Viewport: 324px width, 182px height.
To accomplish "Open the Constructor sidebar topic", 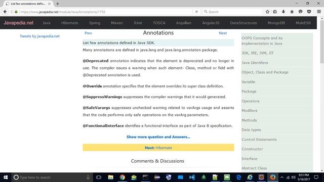I will (252, 149).
